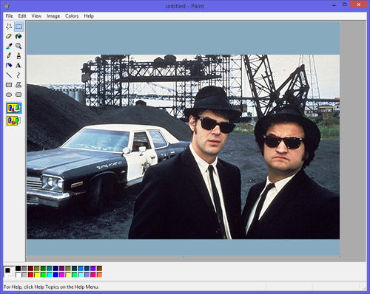Pick the dark gray color swatch
The image size is (370, 294).
(x=24, y=268)
